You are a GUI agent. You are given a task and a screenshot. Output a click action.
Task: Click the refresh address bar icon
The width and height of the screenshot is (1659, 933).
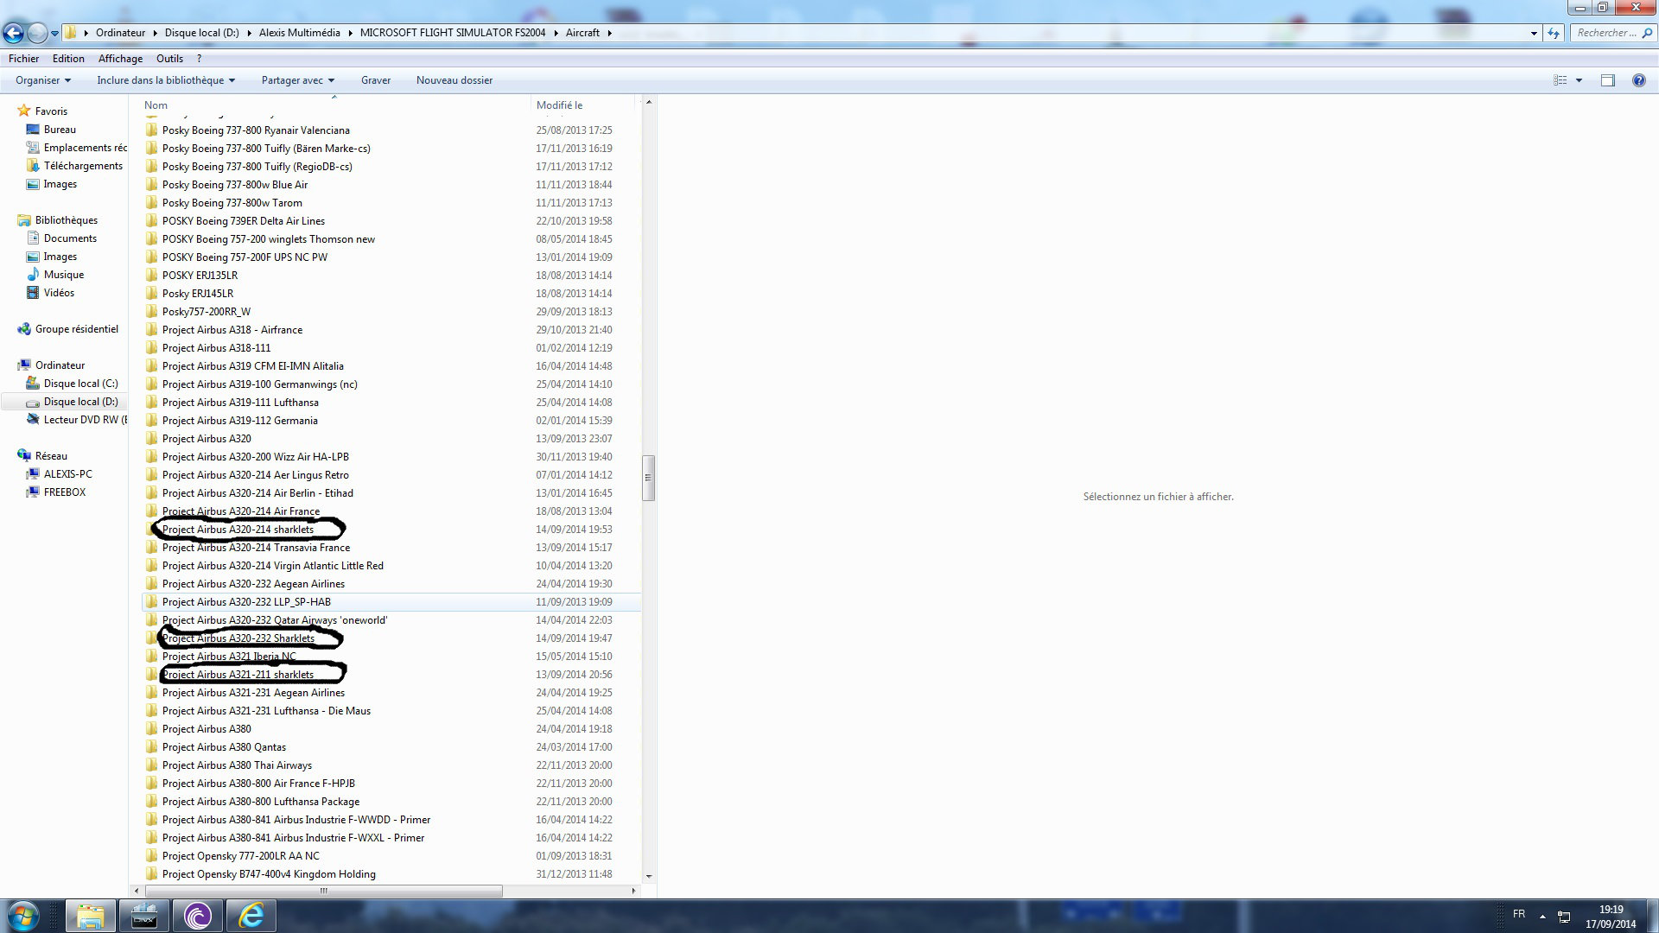point(1554,33)
